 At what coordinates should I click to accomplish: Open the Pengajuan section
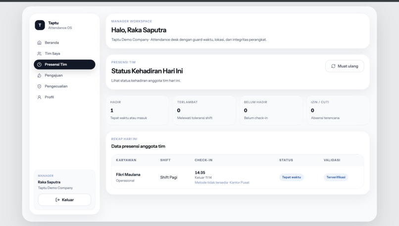click(64, 75)
